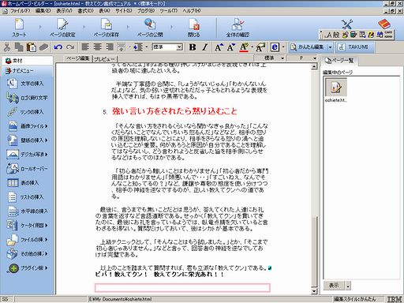Screen dimensions: 404x303
Task: Click the indent icon with blue arrow
Action: (x=138, y=47)
